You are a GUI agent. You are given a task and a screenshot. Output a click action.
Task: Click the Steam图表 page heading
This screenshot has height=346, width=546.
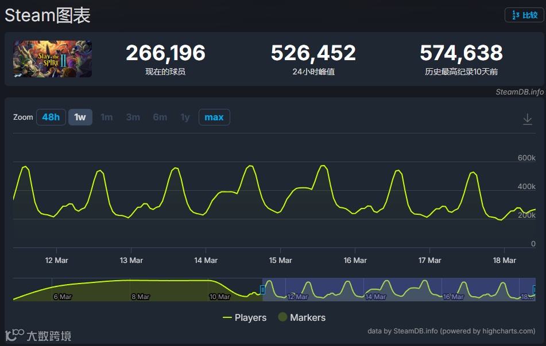pos(48,15)
